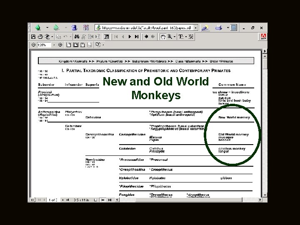Click the Email/Send document icon

coord(47,37)
